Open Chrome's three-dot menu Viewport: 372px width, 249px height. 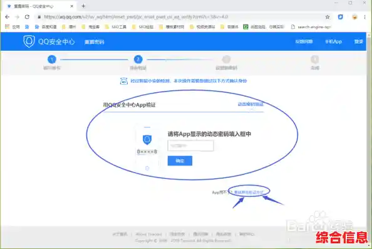[x=364, y=17]
